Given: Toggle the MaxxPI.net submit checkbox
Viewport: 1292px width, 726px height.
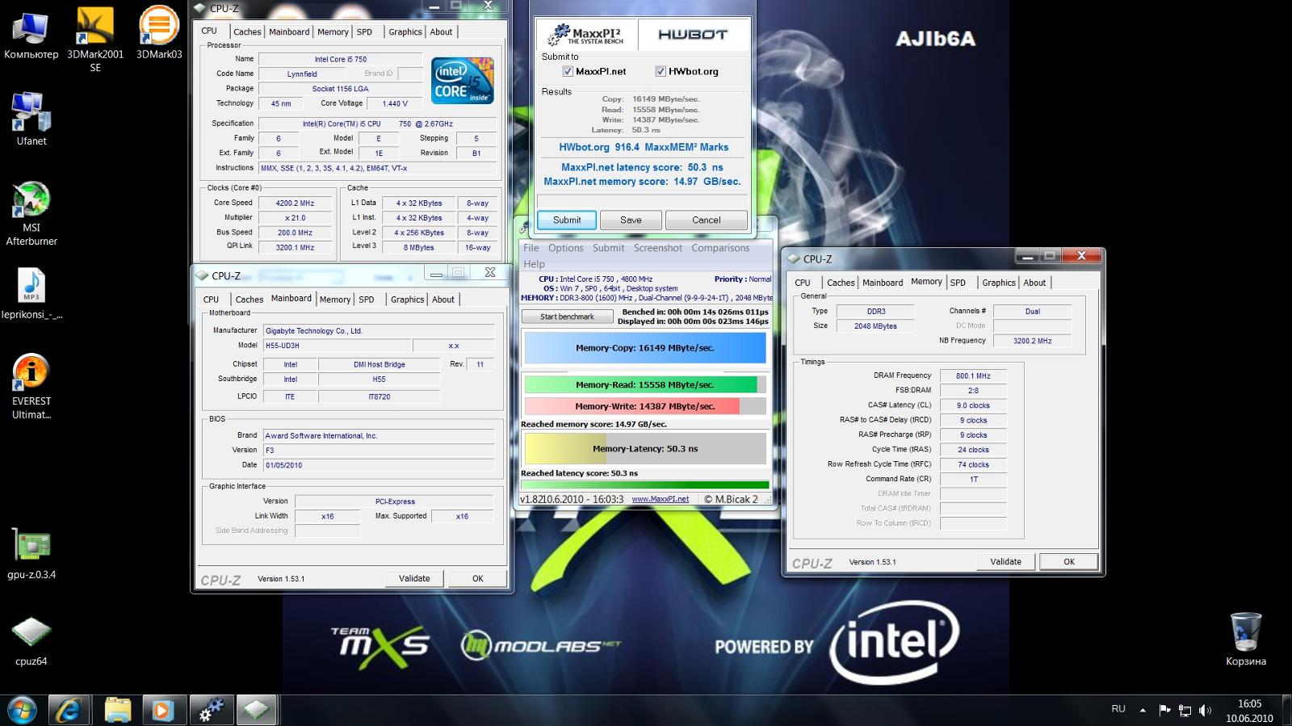Looking at the screenshot, I should point(568,71).
